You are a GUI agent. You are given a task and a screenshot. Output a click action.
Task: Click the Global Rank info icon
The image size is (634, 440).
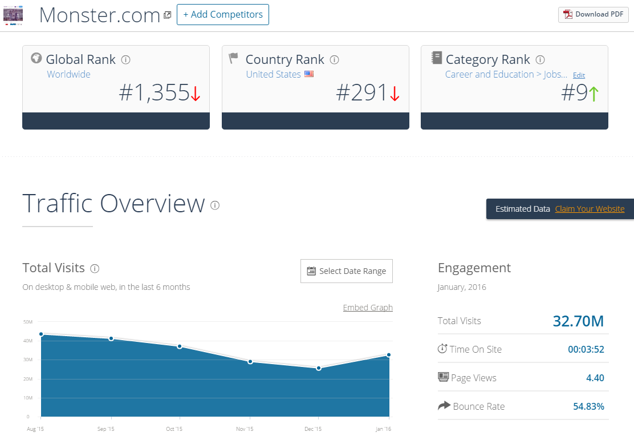point(125,59)
